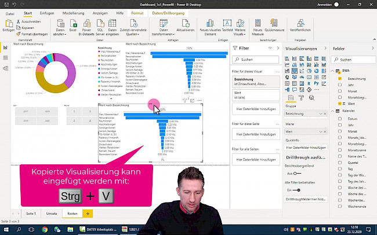
Task: Open the Model view icon in the left sidebar
Action: (x=5, y=67)
